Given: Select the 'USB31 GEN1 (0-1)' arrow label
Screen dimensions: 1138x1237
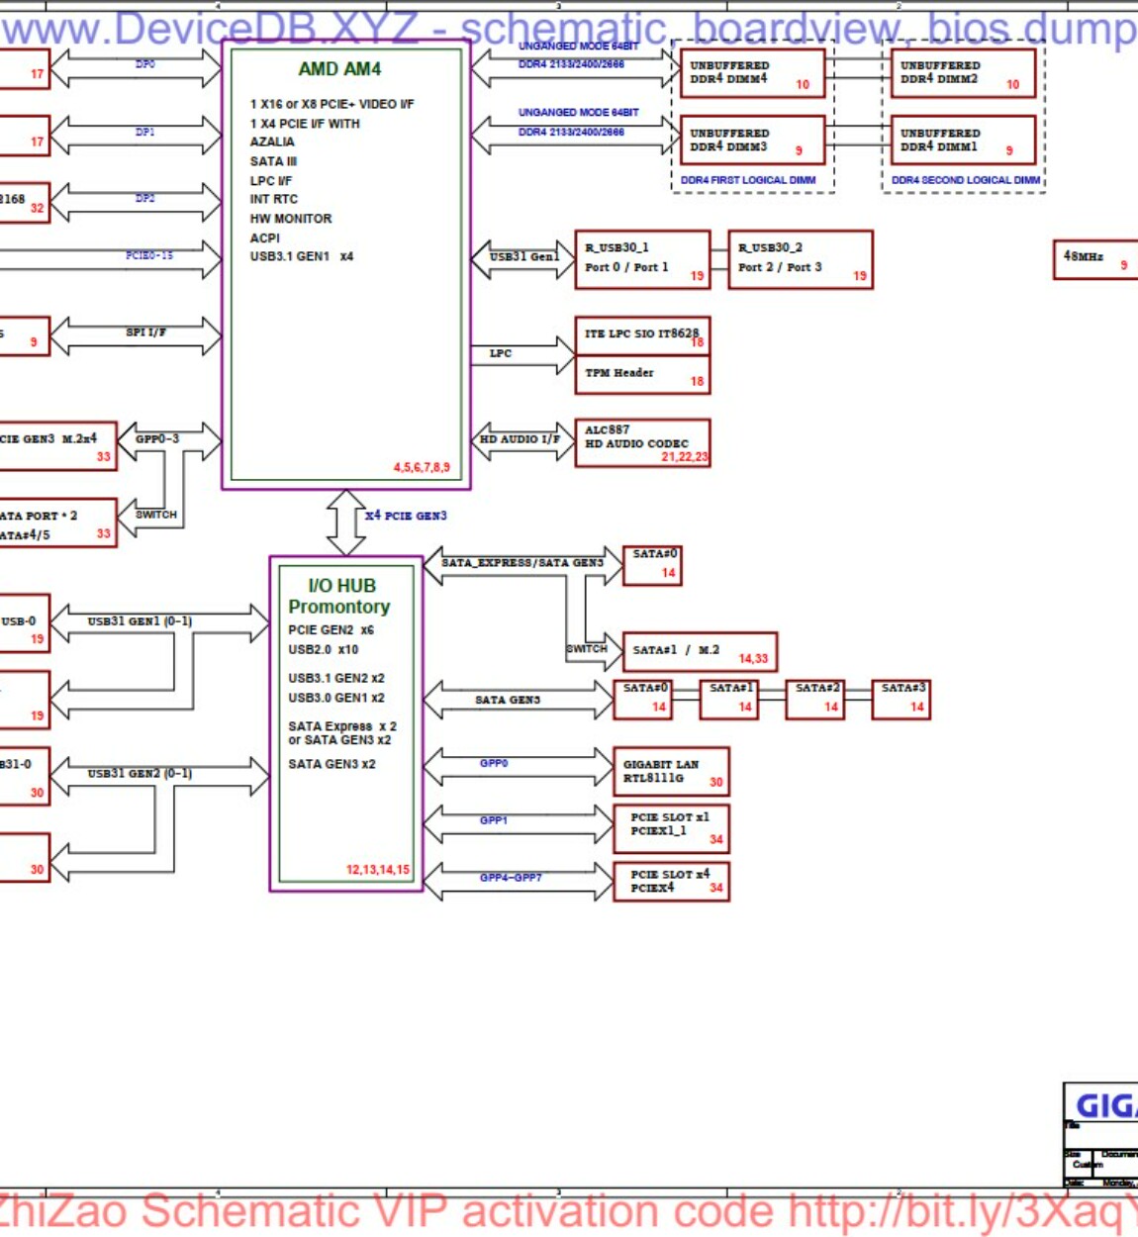Looking at the screenshot, I should click(x=140, y=621).
